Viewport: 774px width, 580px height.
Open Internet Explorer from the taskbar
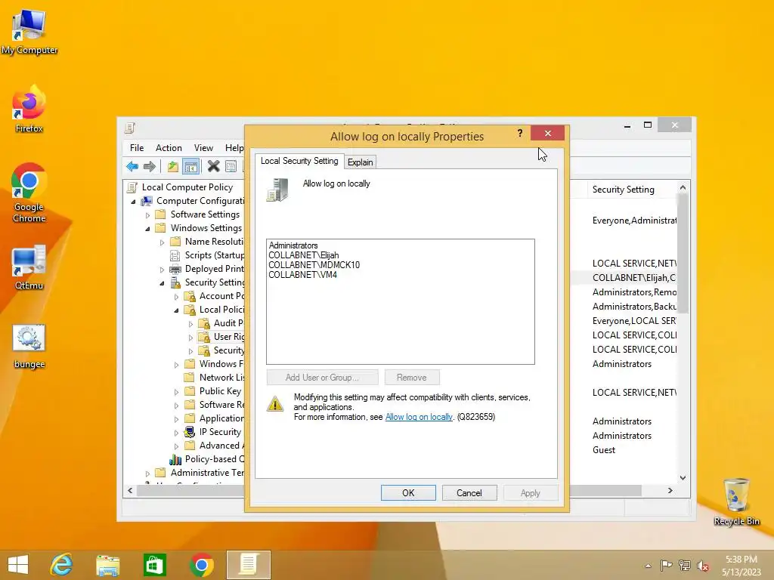click(x=62, y=565)
